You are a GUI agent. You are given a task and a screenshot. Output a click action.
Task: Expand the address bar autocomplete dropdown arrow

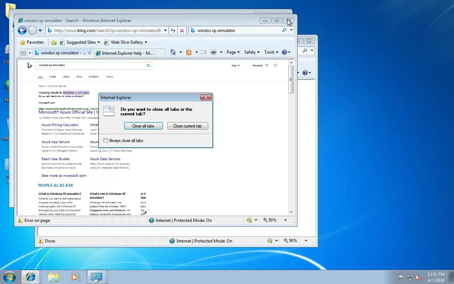(165, 31)
